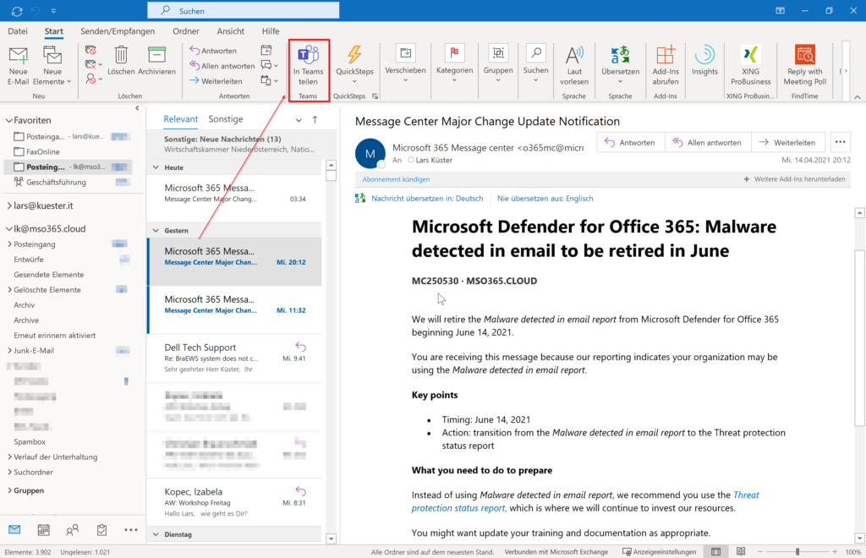866x558 pixels.
Task: Open the Insights add-in
Action: [x=704, y=61]
